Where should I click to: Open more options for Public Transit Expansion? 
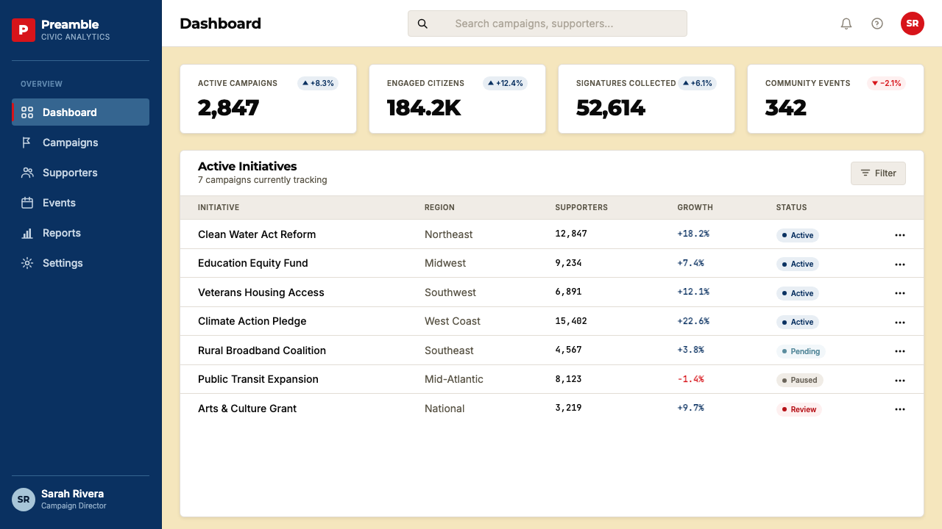[x=899, y=380]
